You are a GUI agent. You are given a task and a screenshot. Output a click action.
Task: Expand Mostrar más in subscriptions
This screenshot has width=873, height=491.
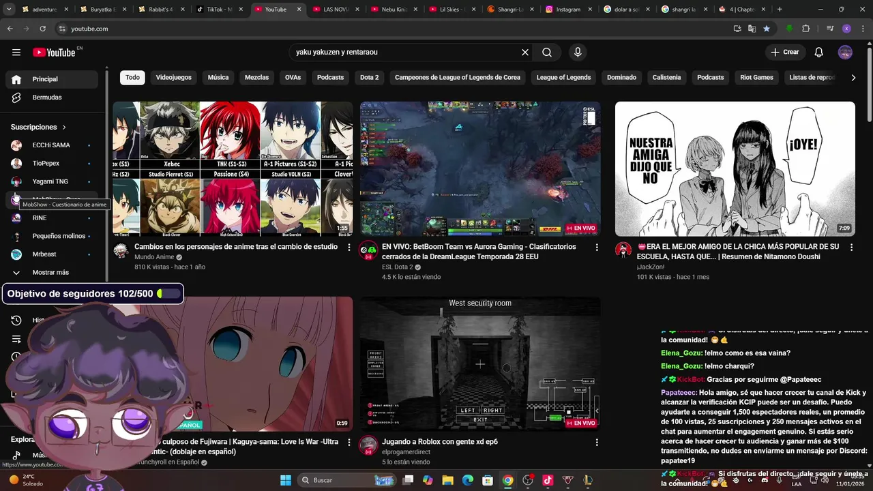52,273
